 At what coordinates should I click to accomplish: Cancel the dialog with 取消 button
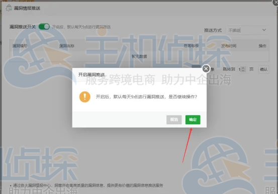pos(174,120)
